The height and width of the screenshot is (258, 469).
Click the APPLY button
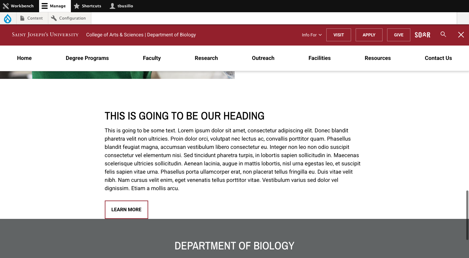[369, 35]
